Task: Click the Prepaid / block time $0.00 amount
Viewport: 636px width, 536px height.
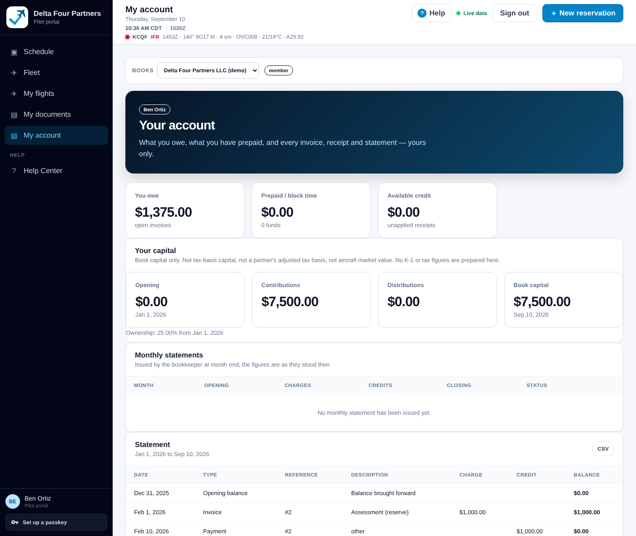Action: [277, 212]
